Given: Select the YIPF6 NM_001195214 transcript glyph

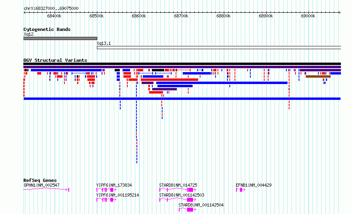Looking at the screenshot, I should (x=106, y=200).
